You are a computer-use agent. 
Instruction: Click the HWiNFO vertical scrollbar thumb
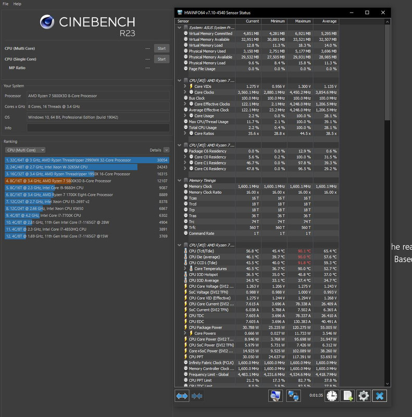(388, 72)
